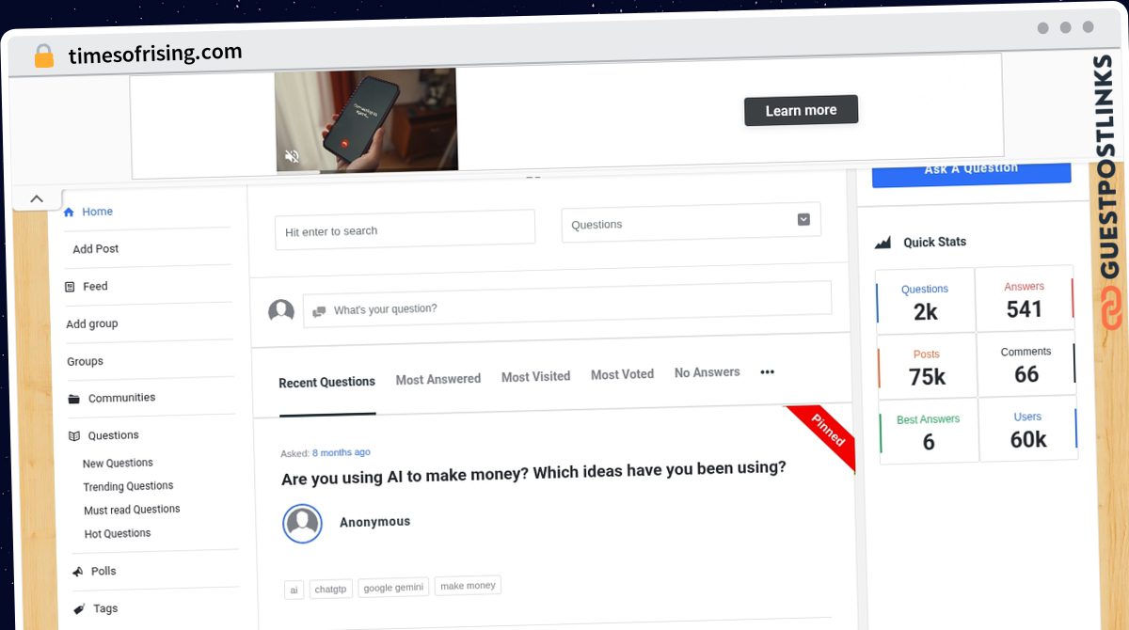The height and width of the screenshot is (630, 1129).
Task: Click the Anonymous author's profile avatar
Action: (x=303, y=523)
